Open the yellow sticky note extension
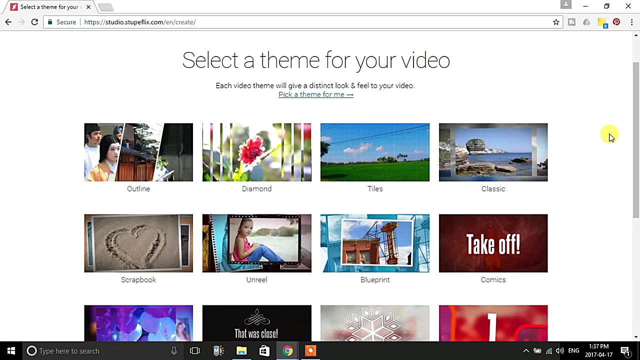Image resolution: width=640 pixels, height=360 pixels. click(602, 22)
